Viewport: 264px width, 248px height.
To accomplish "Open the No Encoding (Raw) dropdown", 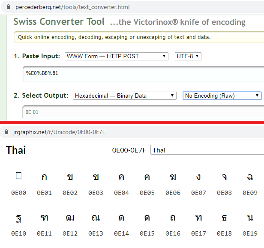I will point(222,96).
